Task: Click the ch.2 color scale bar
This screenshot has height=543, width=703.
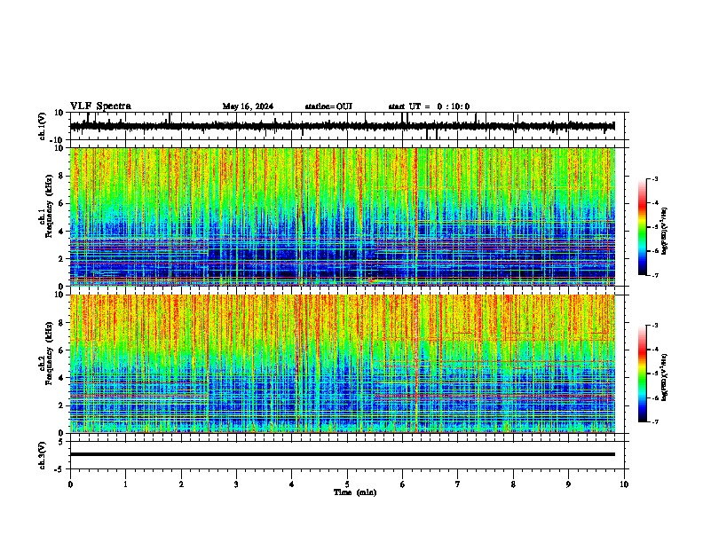Action: tap(642, 374)
